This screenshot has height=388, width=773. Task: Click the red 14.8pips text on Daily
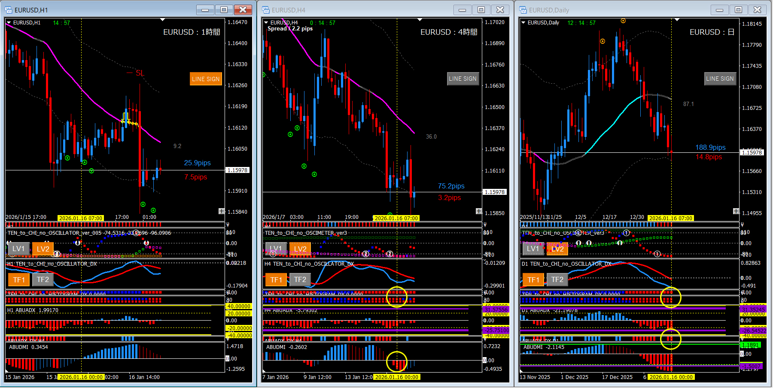[709, 157]
